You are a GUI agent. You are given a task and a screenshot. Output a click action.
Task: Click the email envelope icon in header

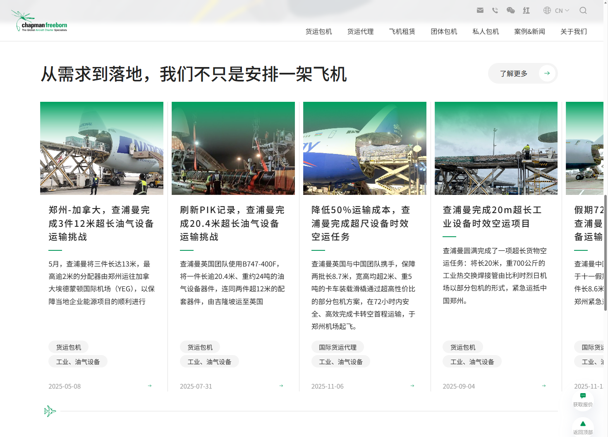[480, 10]
